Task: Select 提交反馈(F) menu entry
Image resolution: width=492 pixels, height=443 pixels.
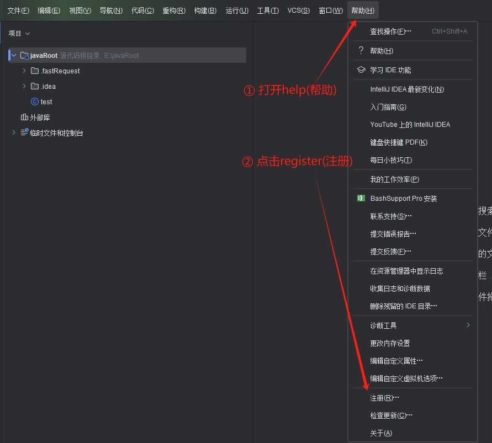Action: 412,252
